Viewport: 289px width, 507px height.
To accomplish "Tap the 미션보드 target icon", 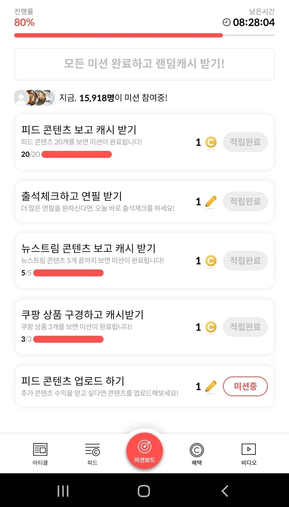I will click(x=144, y=447).
